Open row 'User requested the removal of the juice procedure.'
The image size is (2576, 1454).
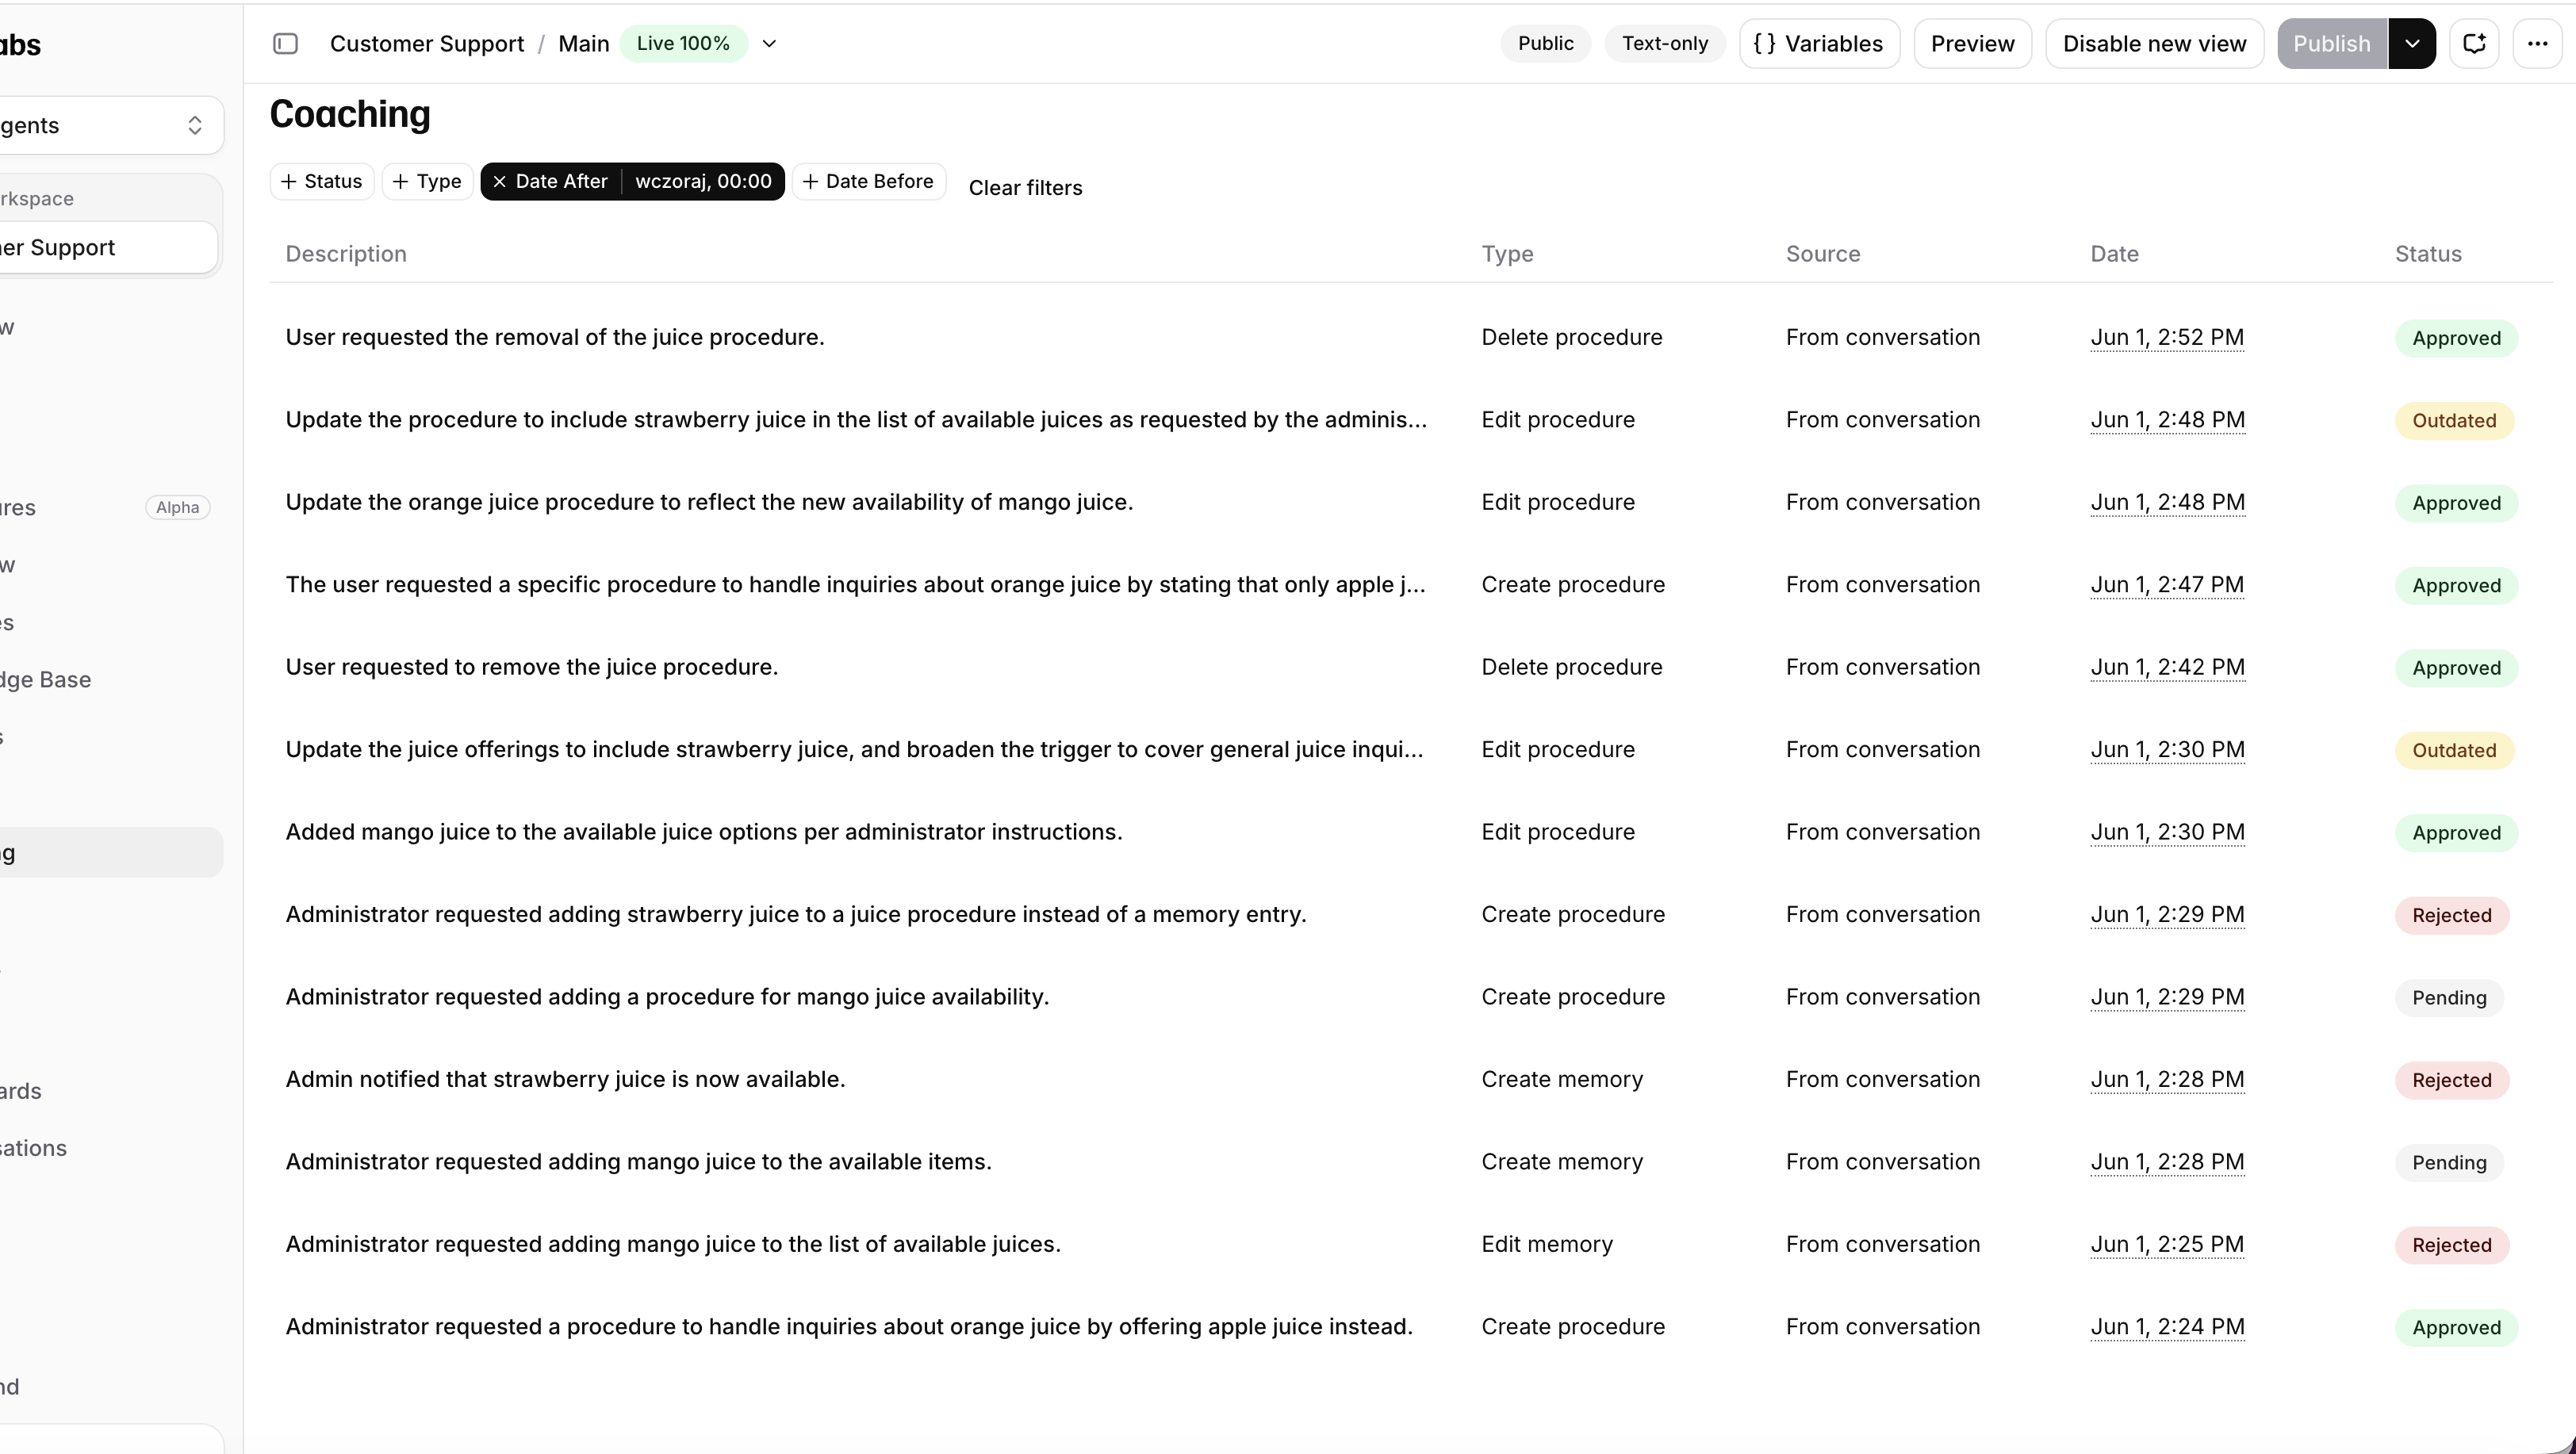(x=1410, y=338)
